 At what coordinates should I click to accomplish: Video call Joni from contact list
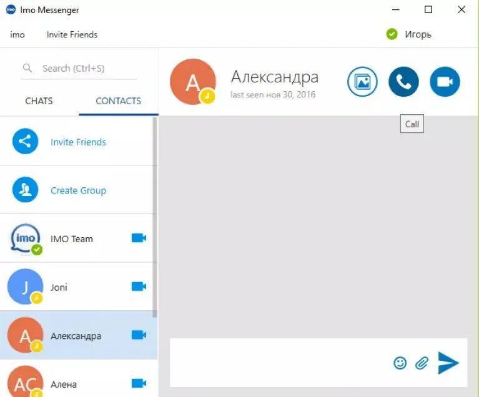click(139, 287)
